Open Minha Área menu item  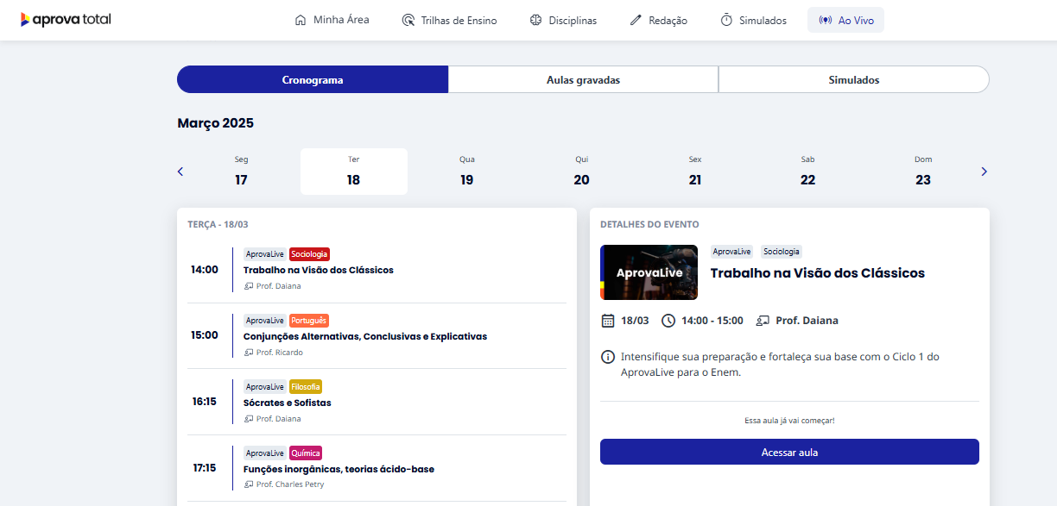tap(332, 20)
